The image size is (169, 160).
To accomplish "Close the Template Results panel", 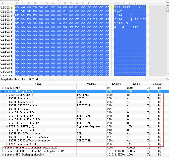I will (x=167, y=79).
